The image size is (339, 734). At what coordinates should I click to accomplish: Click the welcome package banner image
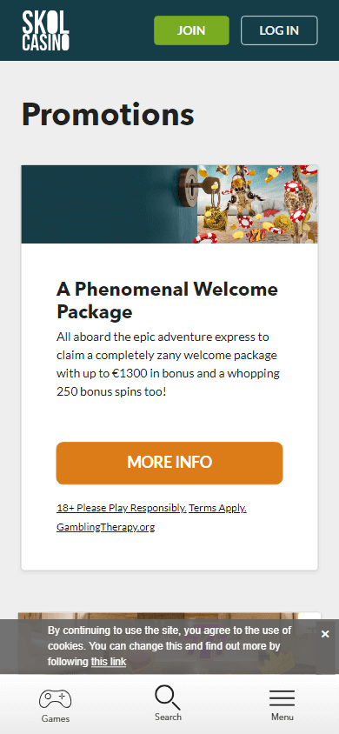point(169,204)
